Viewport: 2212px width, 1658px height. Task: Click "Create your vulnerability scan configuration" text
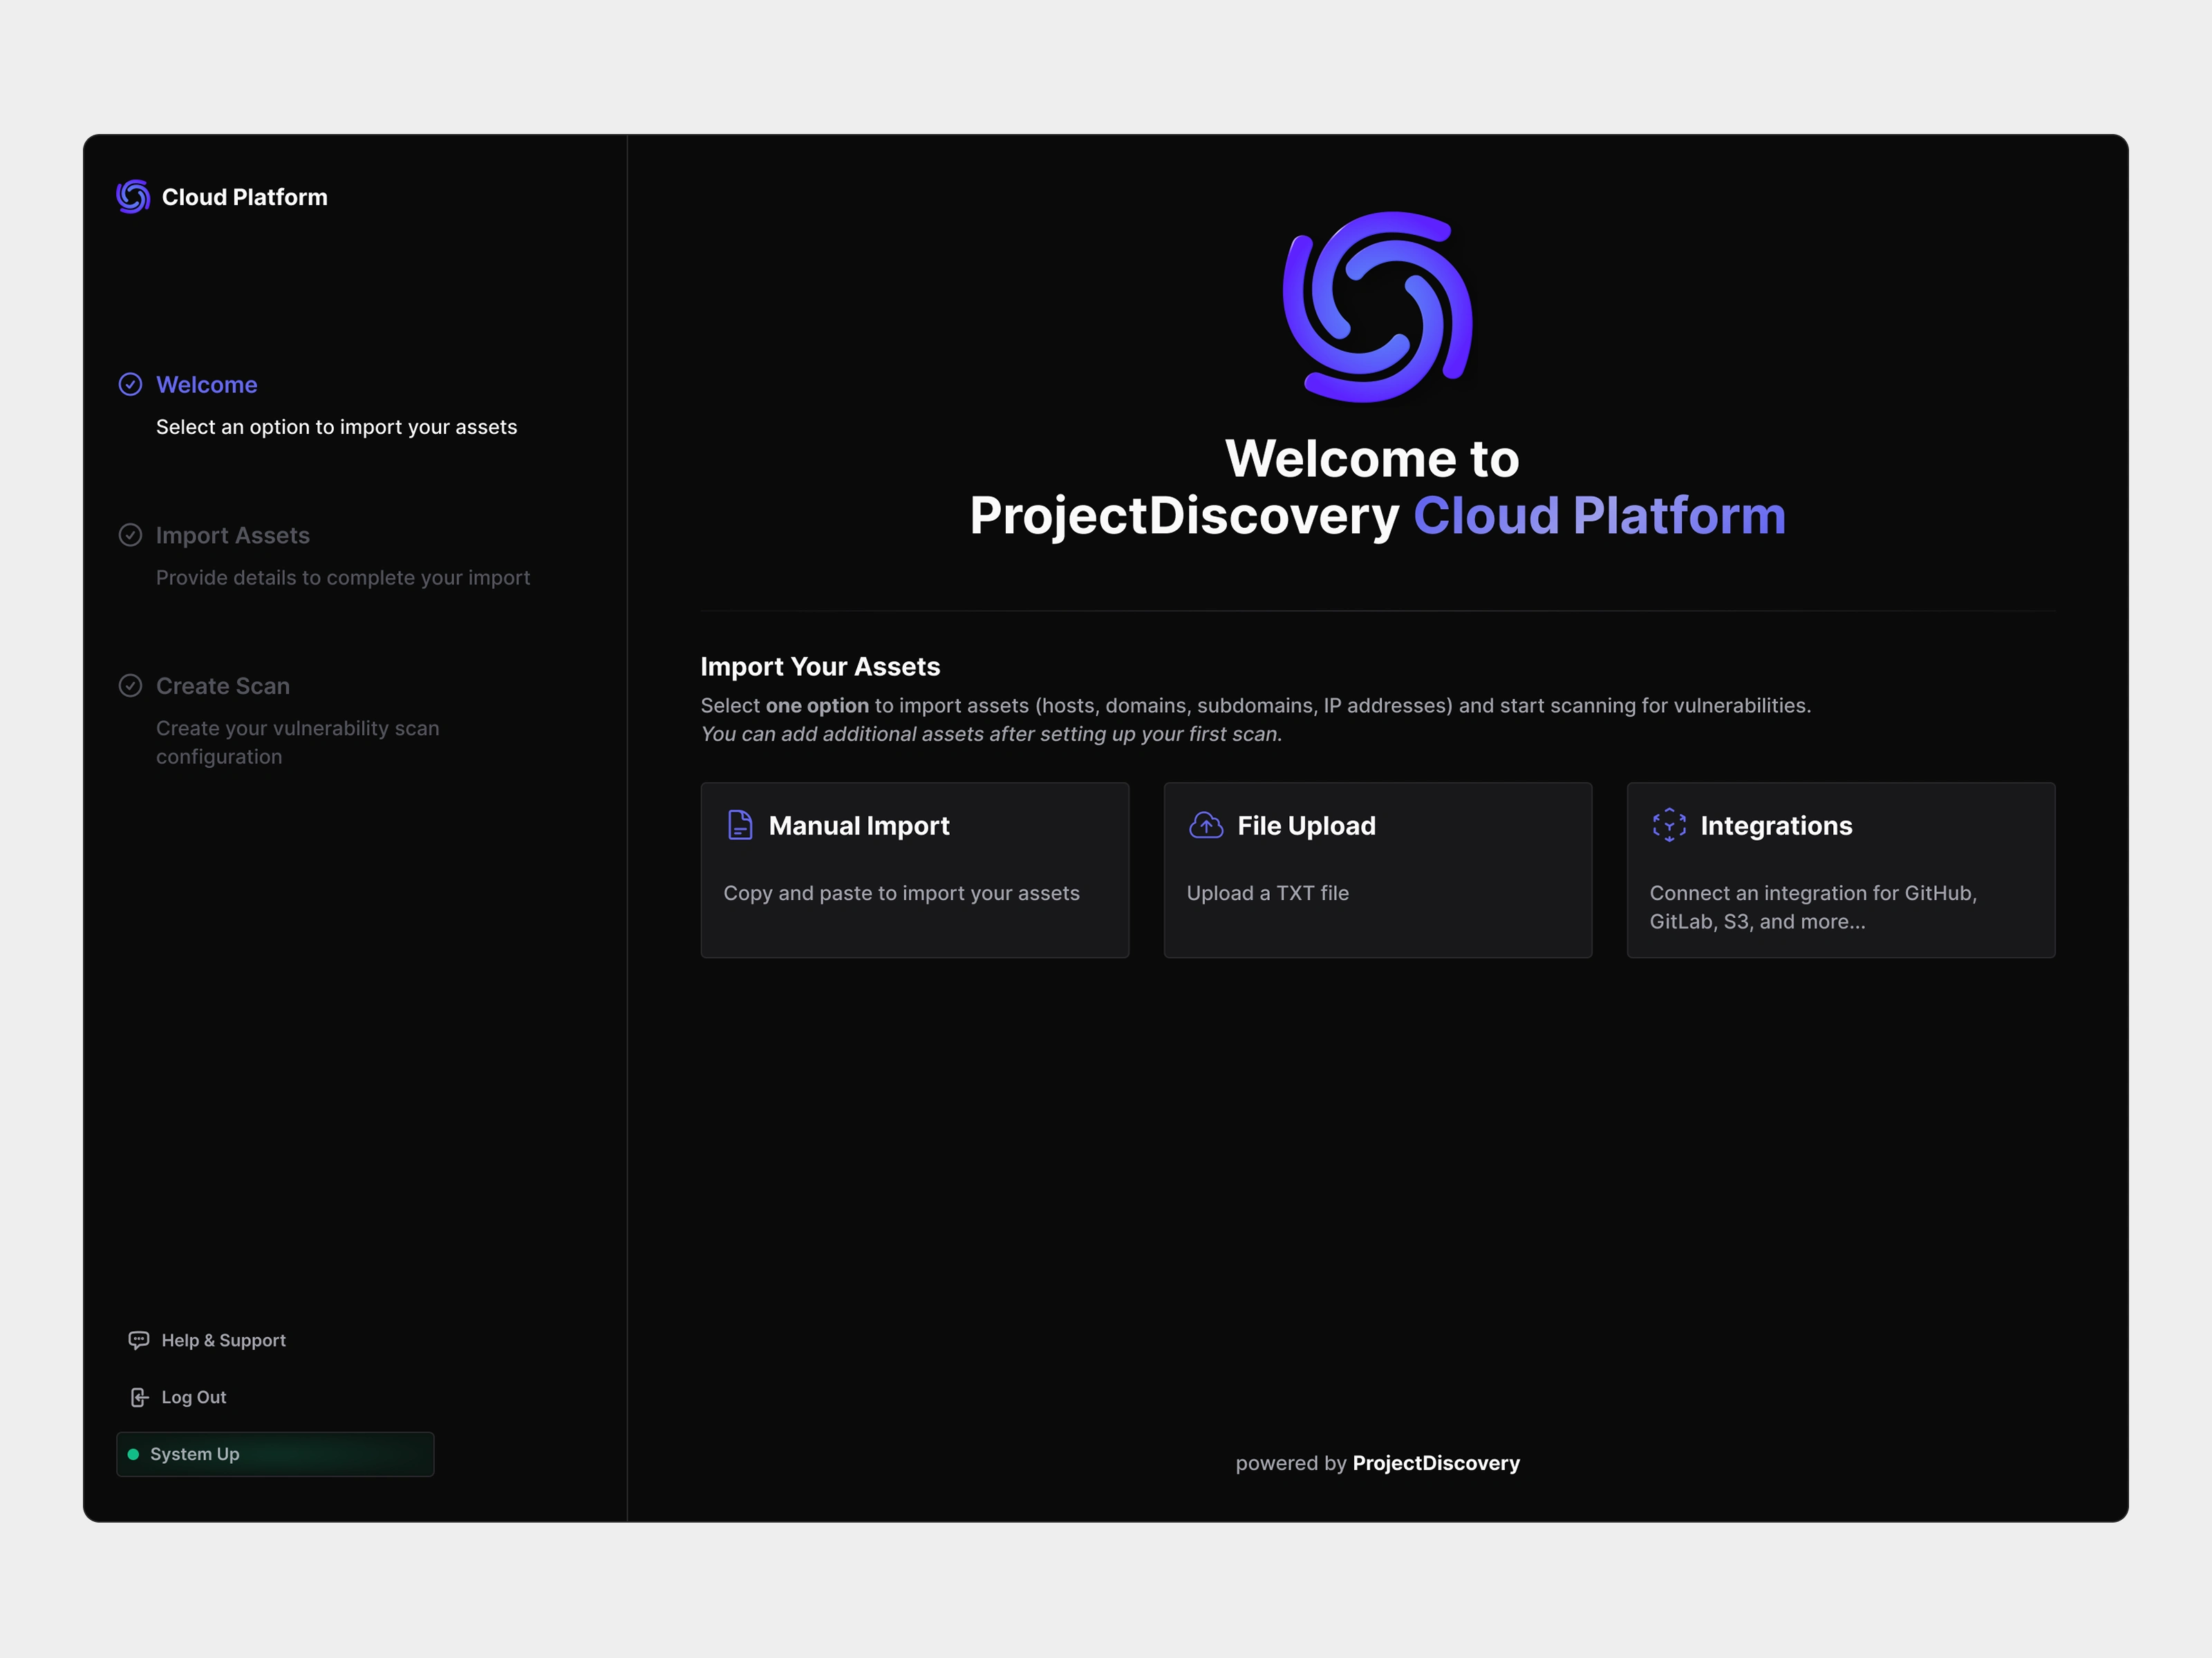tap(298, 743)
